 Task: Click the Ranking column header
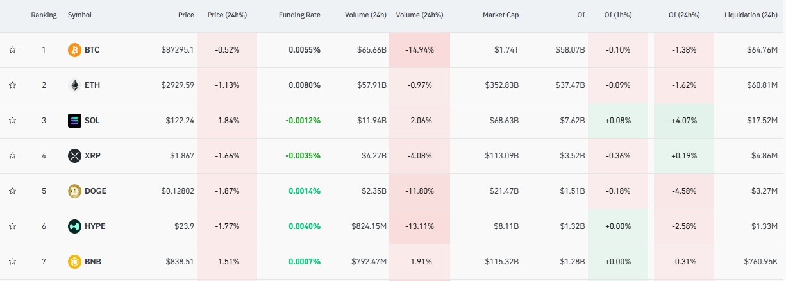(44, 15)
